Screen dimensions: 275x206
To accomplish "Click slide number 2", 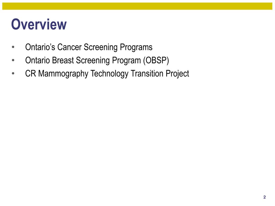I will point(265,197).
